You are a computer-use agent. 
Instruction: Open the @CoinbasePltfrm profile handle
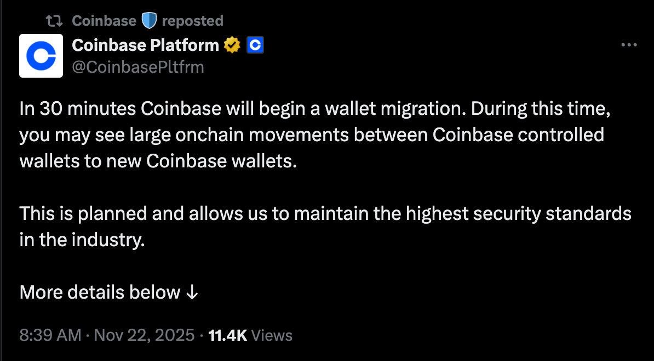tap(138, 67)
